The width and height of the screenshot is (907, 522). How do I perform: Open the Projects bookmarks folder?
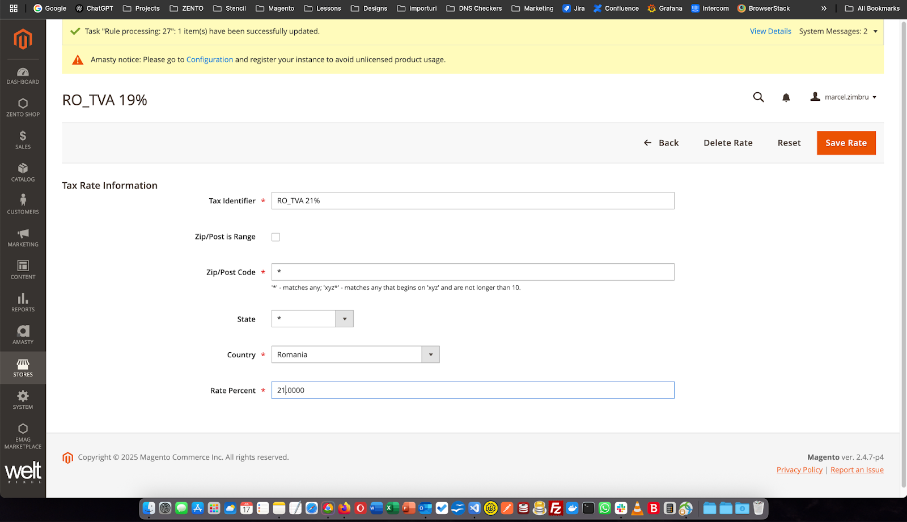[141, 8]
